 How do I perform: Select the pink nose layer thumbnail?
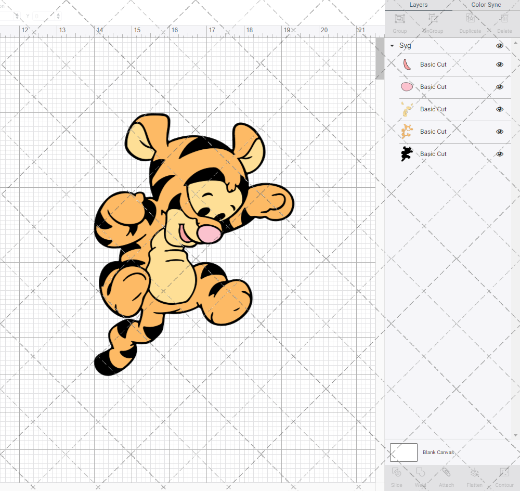[x=407, y=87]
